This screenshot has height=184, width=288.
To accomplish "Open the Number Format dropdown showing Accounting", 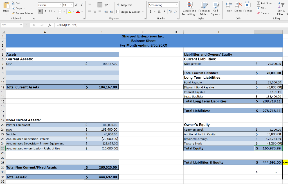I will coord(163,5).
